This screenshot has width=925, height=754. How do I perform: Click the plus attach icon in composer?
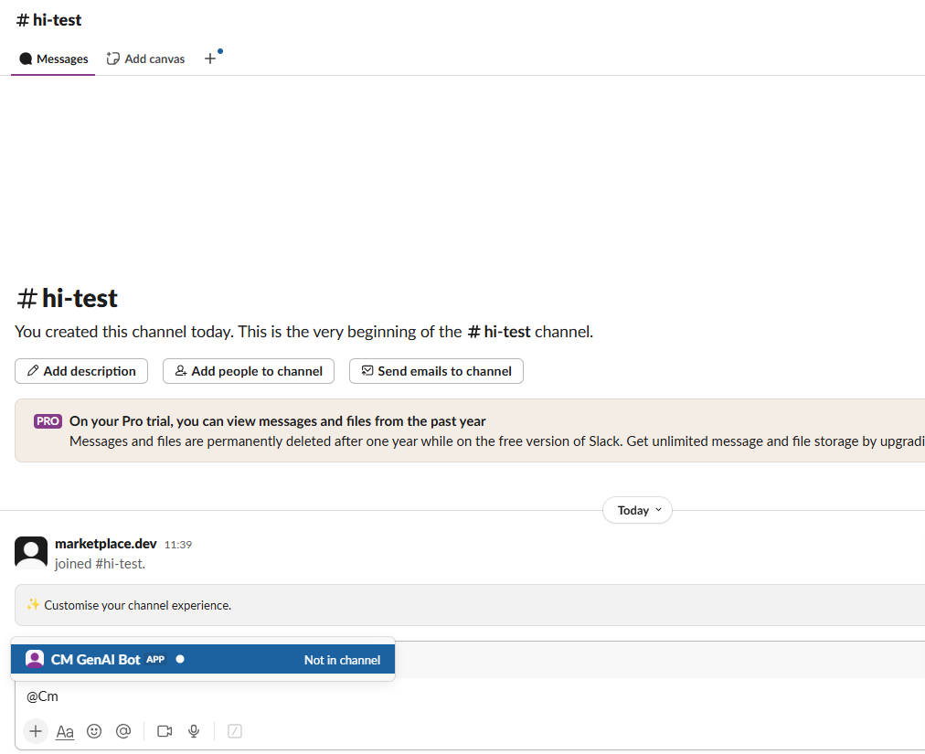click(36, 731)
